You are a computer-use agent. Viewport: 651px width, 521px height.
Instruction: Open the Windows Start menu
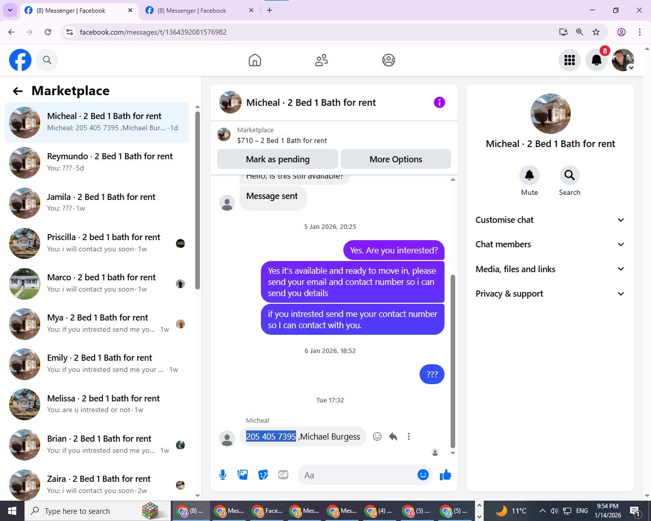click(x=12, y=511)
